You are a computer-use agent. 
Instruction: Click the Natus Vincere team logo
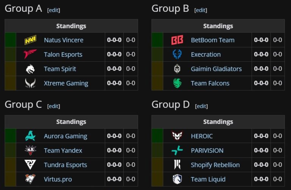(30, 40)
